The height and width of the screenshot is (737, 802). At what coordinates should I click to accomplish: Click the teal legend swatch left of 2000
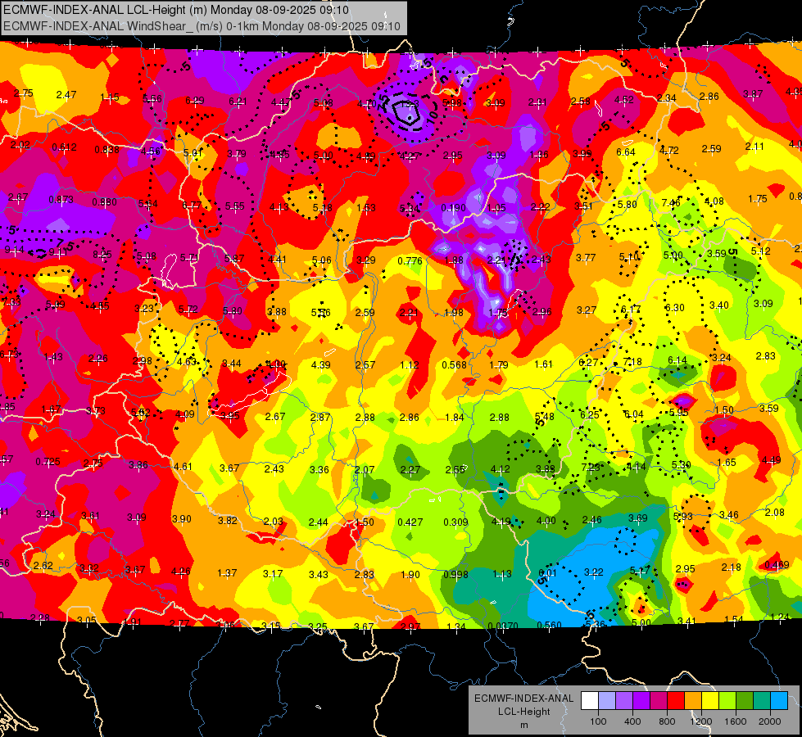(x=762, y=701)
